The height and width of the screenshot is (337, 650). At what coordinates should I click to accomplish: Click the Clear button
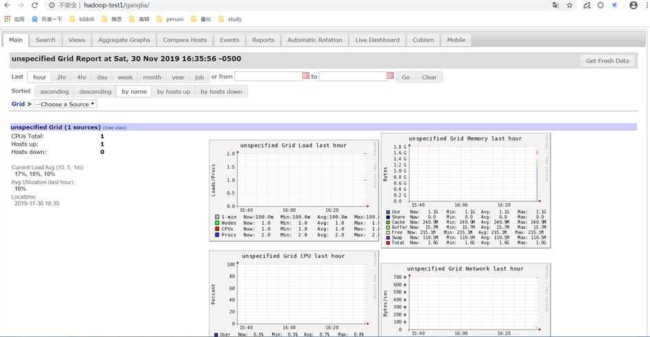pos(429,77)
